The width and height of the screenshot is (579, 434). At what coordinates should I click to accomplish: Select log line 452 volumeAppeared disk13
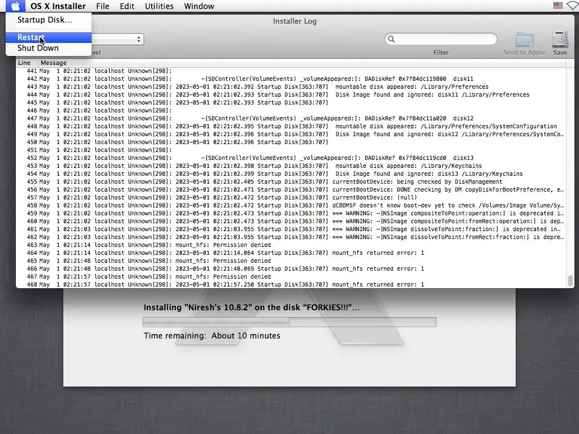tap(291, 158)
